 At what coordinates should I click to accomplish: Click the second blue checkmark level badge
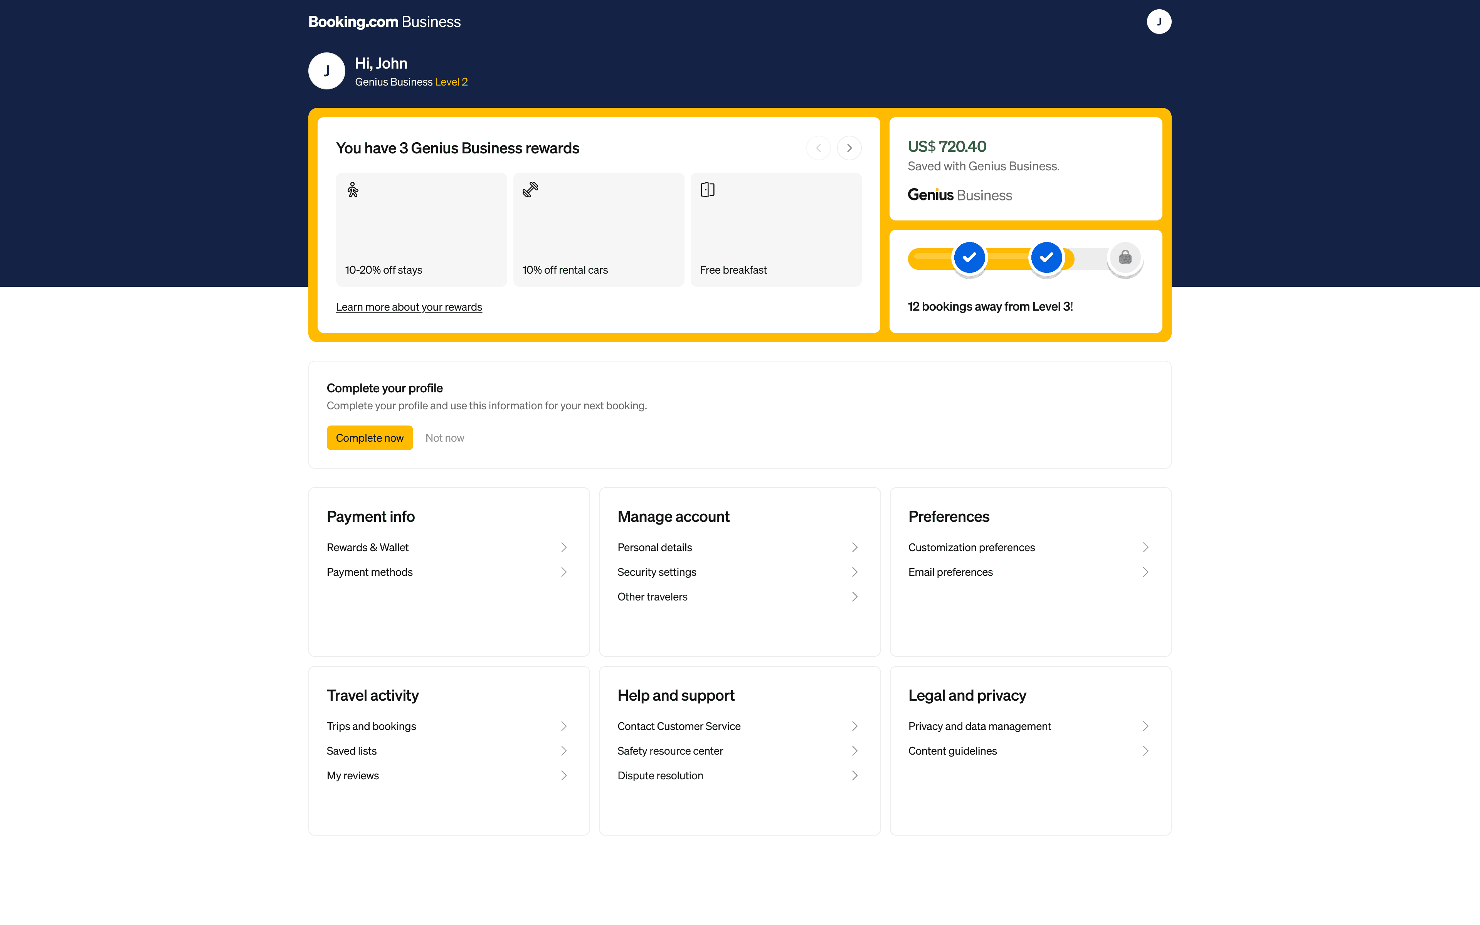1046,257
